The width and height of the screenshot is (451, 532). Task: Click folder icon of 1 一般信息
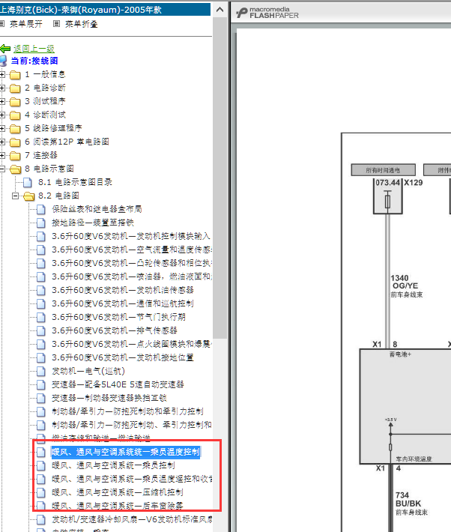coord(15,75)
